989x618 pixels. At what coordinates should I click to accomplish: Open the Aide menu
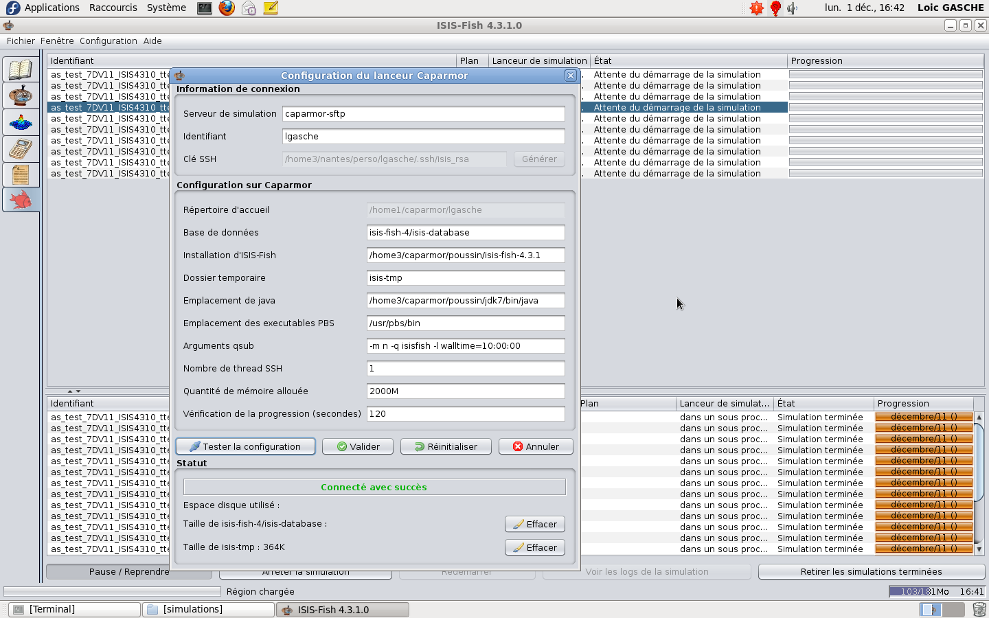[152, 41]
